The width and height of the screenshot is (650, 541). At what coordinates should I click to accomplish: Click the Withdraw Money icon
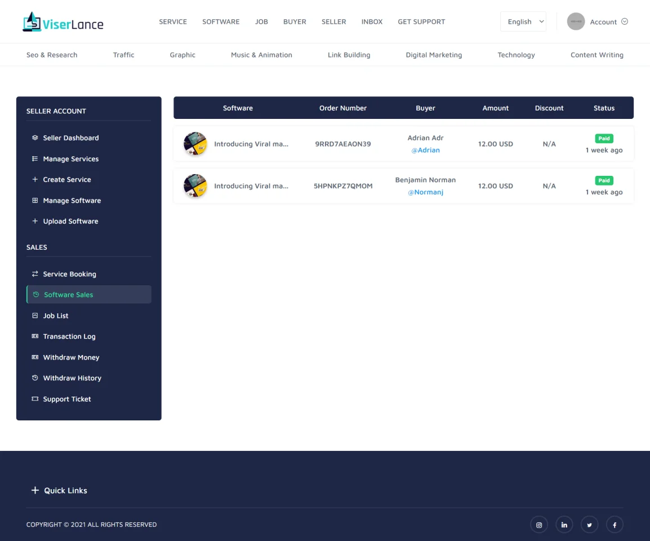point(35,357)
